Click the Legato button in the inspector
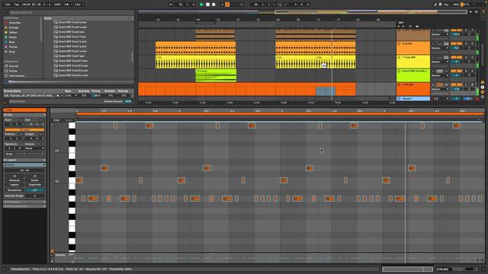Image resolution: width=488 pixels, height=274 pixels. (14, 184)
